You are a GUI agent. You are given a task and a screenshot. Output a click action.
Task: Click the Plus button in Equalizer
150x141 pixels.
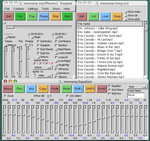[19, 89]
